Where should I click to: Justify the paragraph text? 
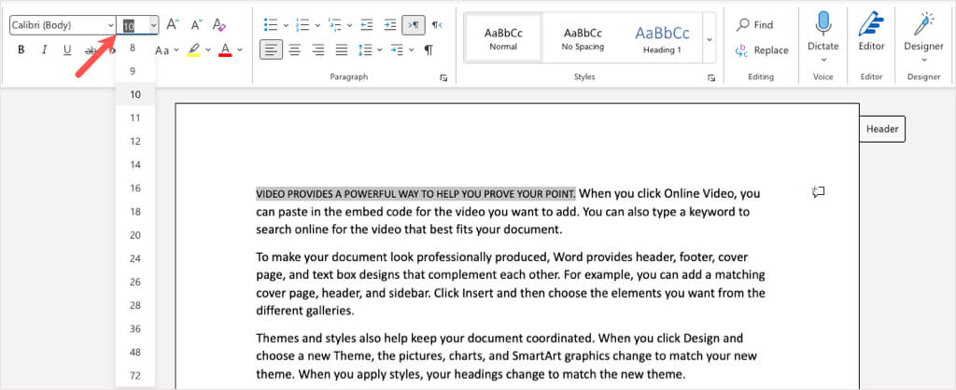pos(342,49)
